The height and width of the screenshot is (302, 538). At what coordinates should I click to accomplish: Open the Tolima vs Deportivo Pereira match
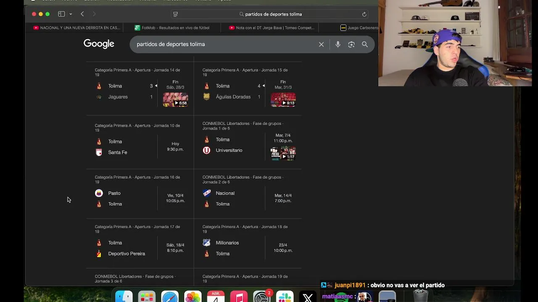(140, 243)
